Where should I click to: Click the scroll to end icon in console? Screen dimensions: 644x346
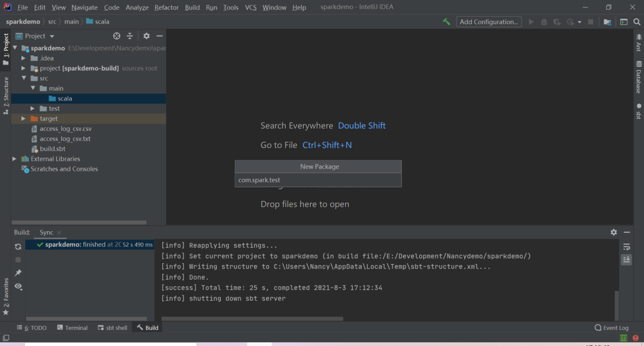tap(626, 259)
